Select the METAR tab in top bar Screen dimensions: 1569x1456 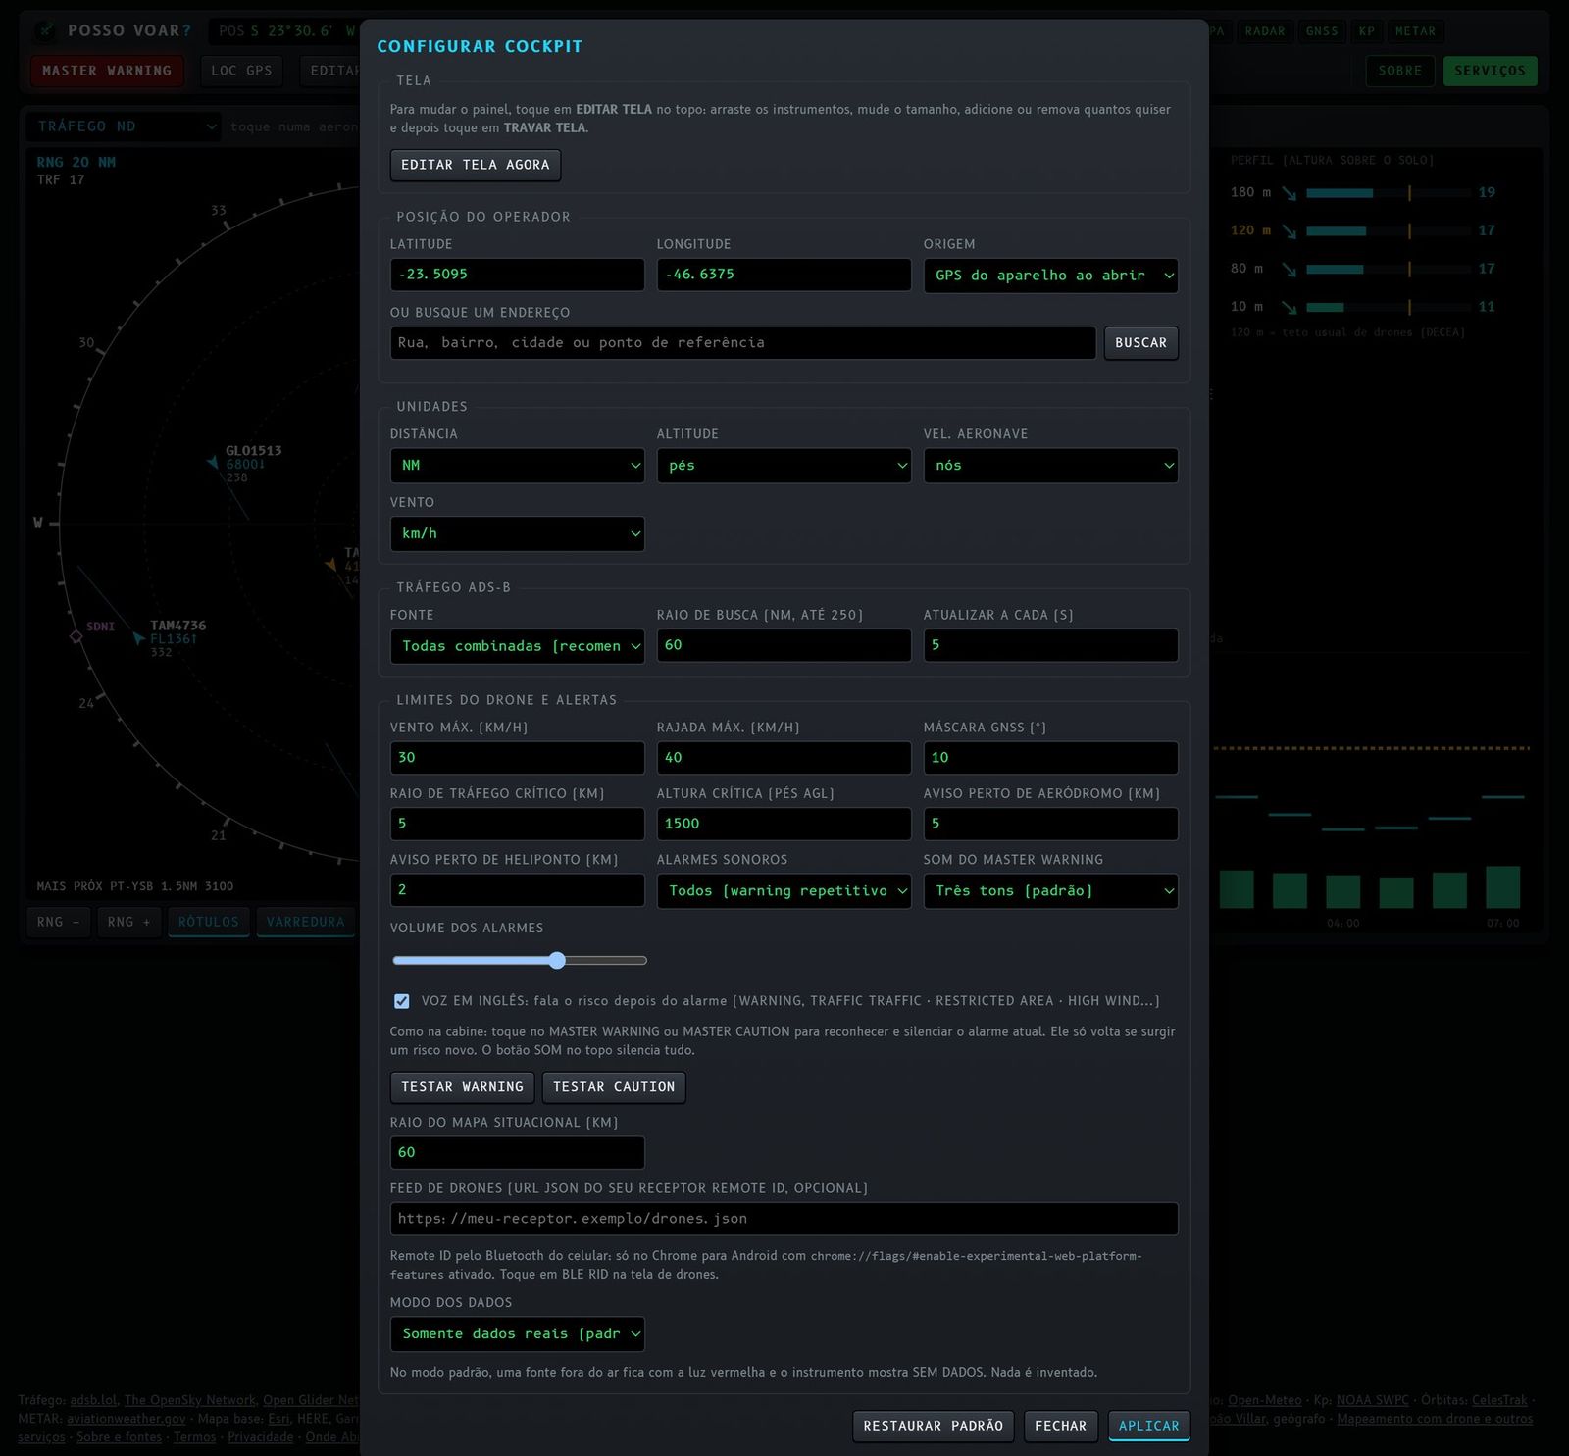1416,31
